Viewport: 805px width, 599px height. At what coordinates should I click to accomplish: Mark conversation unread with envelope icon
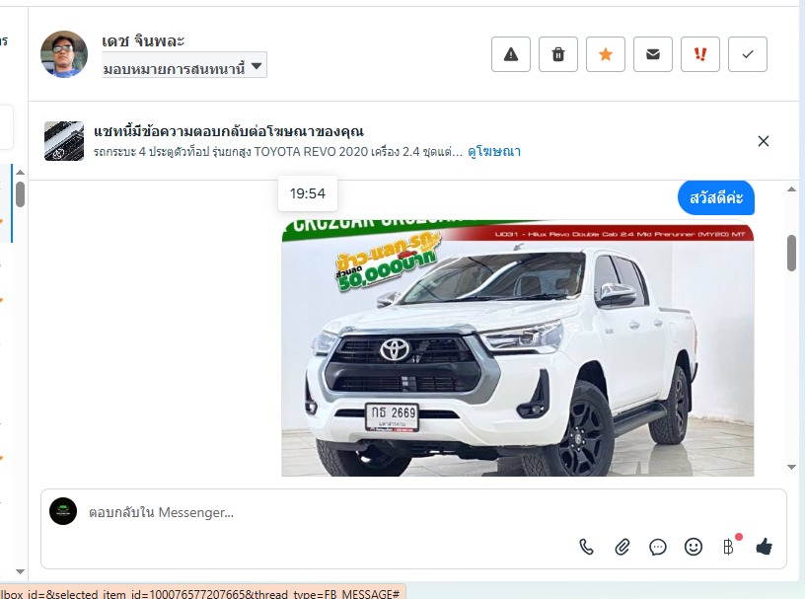point(653,54)
